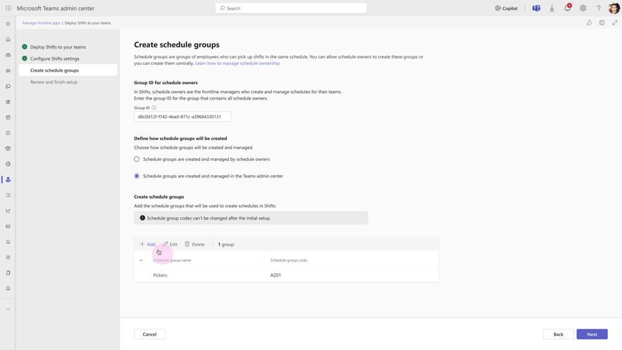
Task: Select groups managed in Teams admin center
Action: point(137,176)
